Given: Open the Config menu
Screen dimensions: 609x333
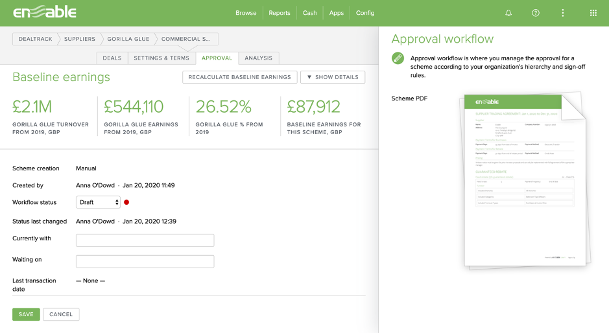Looking at the screenshot, I should pyautogui.click(x=365, y=13).
